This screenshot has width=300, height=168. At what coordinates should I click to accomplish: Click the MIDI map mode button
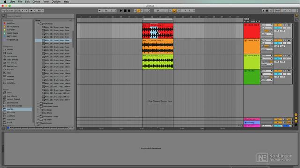(x=277, y=11)
